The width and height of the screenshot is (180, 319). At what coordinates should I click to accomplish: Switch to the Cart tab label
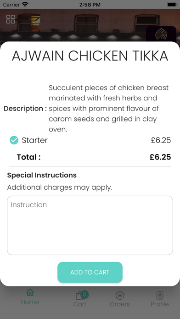click(x=80, y=304)
